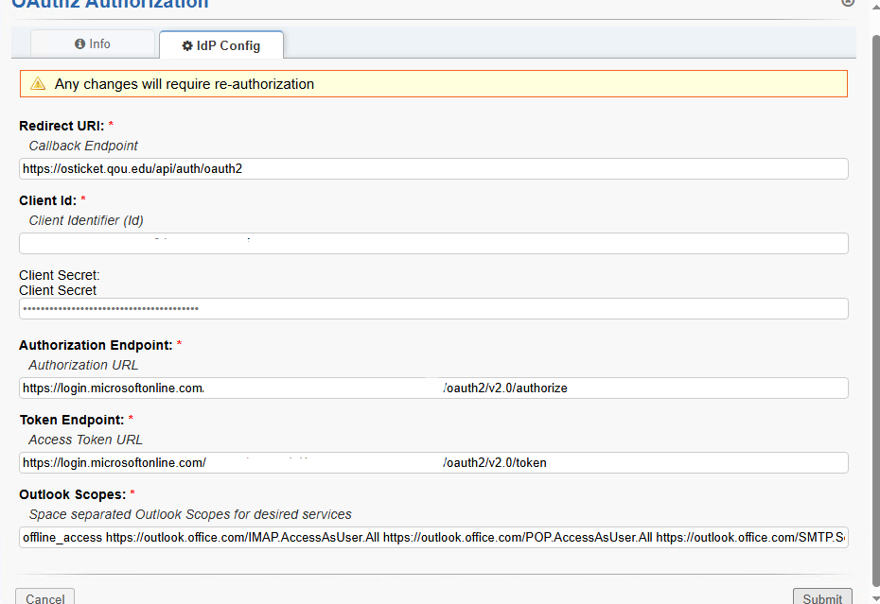Click the Outlook Scopes label
880x604 pixels.
click(x=72, y=494)
